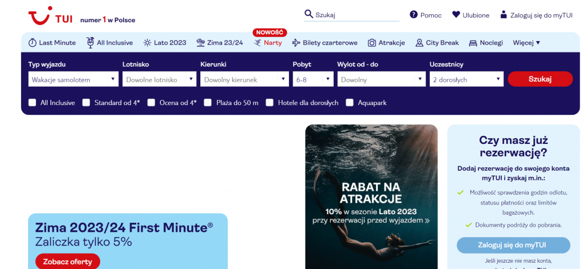Click the Atrakcje camera icon
Viewport: 586px width, 269px height.
(x=372, y=42)
